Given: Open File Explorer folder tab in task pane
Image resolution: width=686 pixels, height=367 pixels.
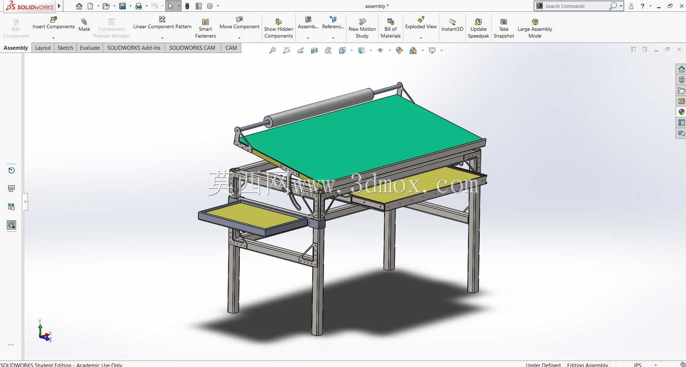Looking at the screenshot, I should click(681, 91).
